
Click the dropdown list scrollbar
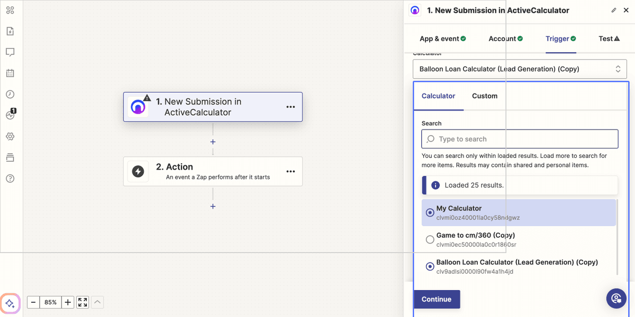click(x=617, y=237)
